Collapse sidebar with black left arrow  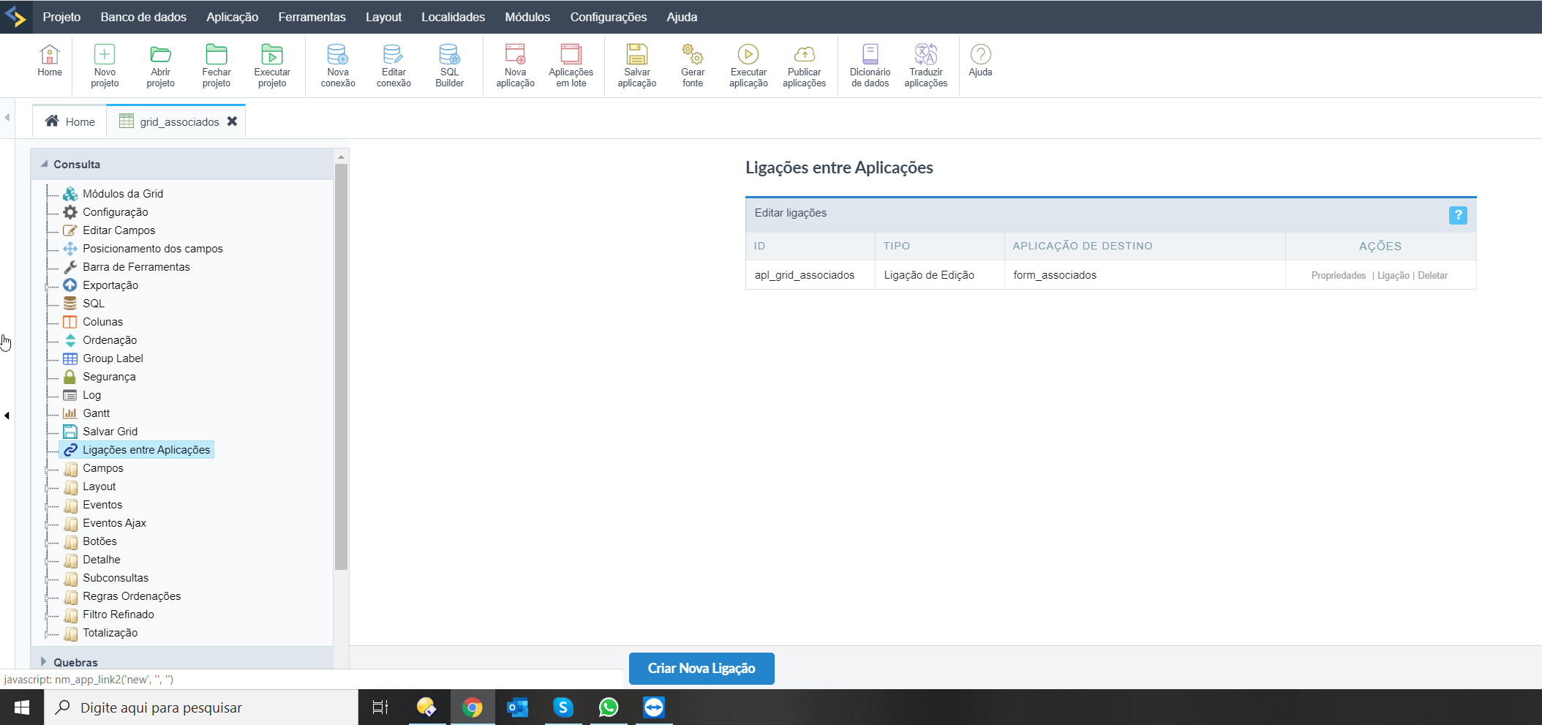(x=7, y=416)
